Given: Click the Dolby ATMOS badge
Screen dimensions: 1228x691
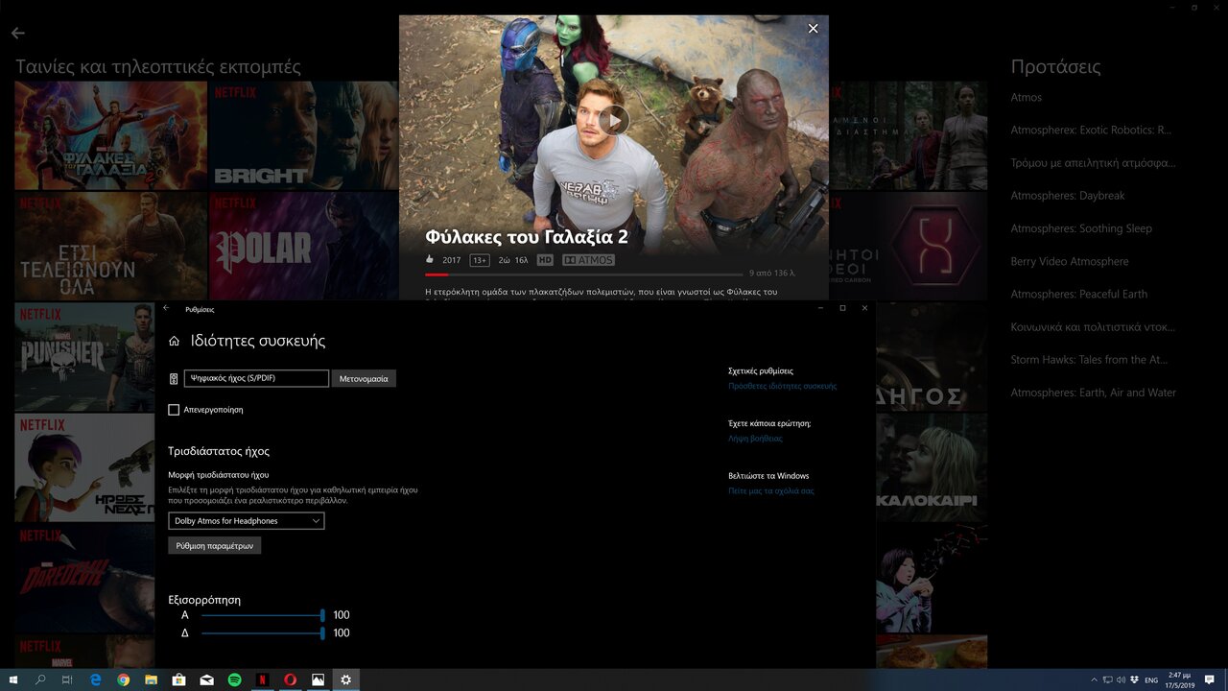Looking at the screenshot, I should pos(588,260).
